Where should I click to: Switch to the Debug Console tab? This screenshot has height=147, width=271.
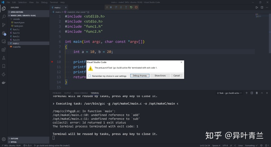(81, 93)
